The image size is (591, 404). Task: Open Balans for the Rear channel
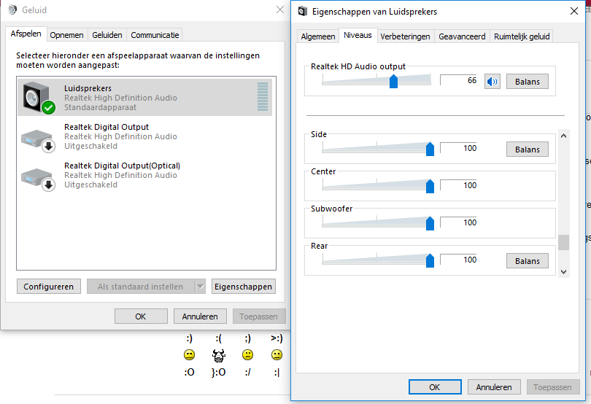click(527, 261)
